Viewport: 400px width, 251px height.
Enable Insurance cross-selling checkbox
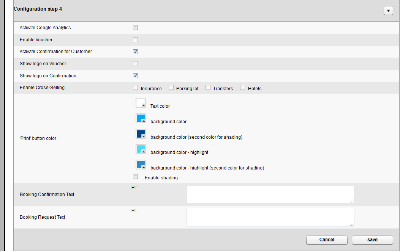pos(136,88)
